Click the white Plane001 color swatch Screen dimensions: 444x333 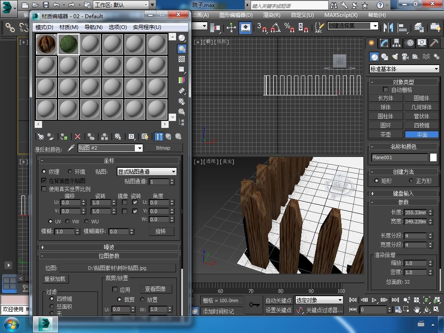(433, 157)
